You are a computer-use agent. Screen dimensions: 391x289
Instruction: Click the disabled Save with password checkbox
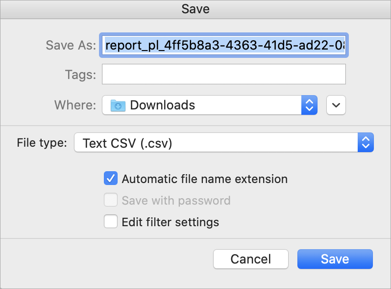(x=111, y=200)
